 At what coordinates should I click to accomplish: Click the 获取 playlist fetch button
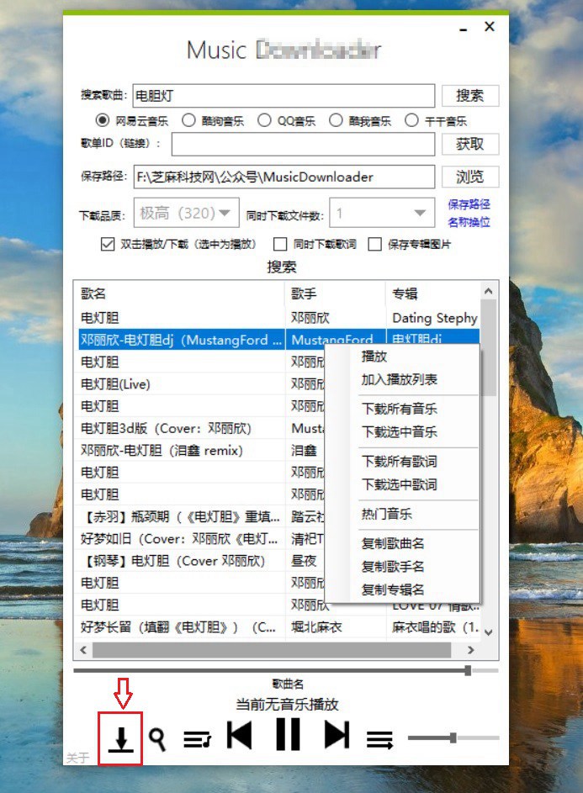(470, 144)
